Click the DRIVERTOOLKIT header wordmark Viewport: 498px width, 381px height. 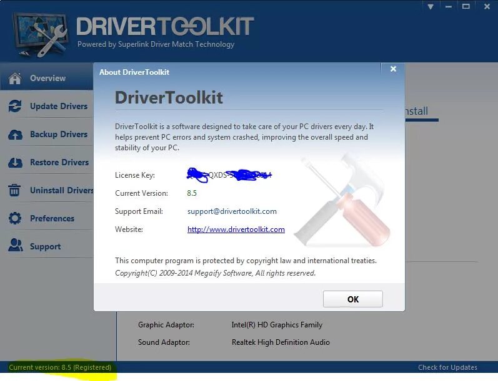click(x=165, y=26)
